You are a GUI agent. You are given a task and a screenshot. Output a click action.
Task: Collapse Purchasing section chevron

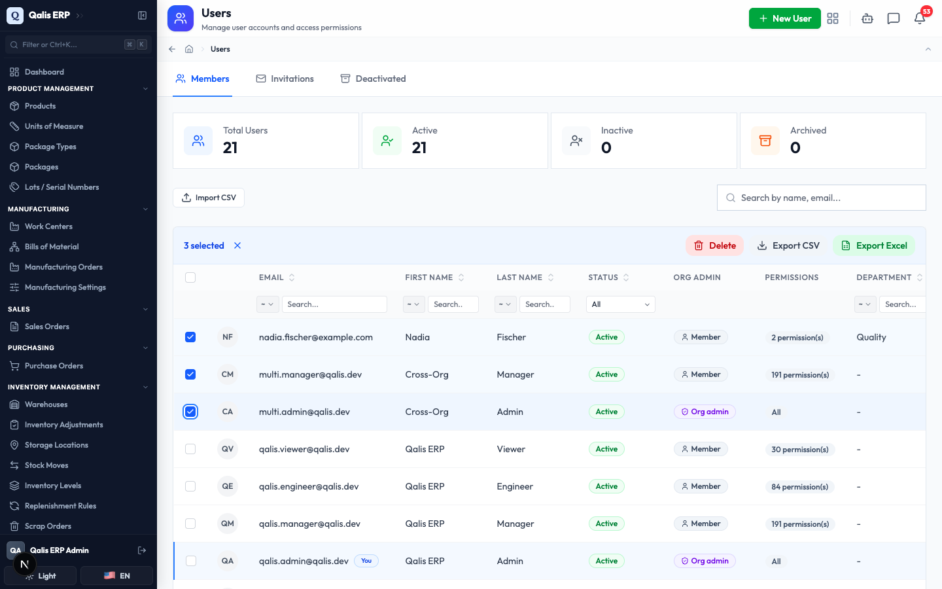pos(145,348)
